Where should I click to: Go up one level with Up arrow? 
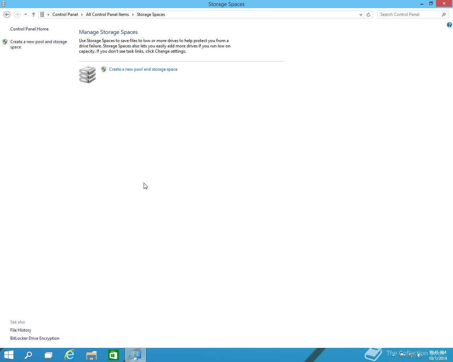click(x=34, y=14)
